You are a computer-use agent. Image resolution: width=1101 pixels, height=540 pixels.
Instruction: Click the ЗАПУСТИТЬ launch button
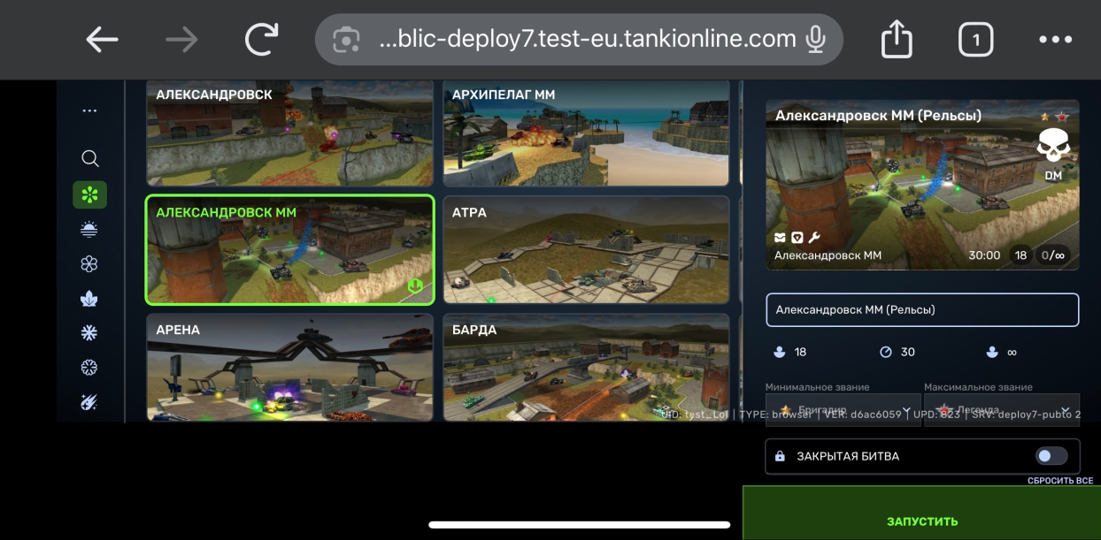pos(921,513)
